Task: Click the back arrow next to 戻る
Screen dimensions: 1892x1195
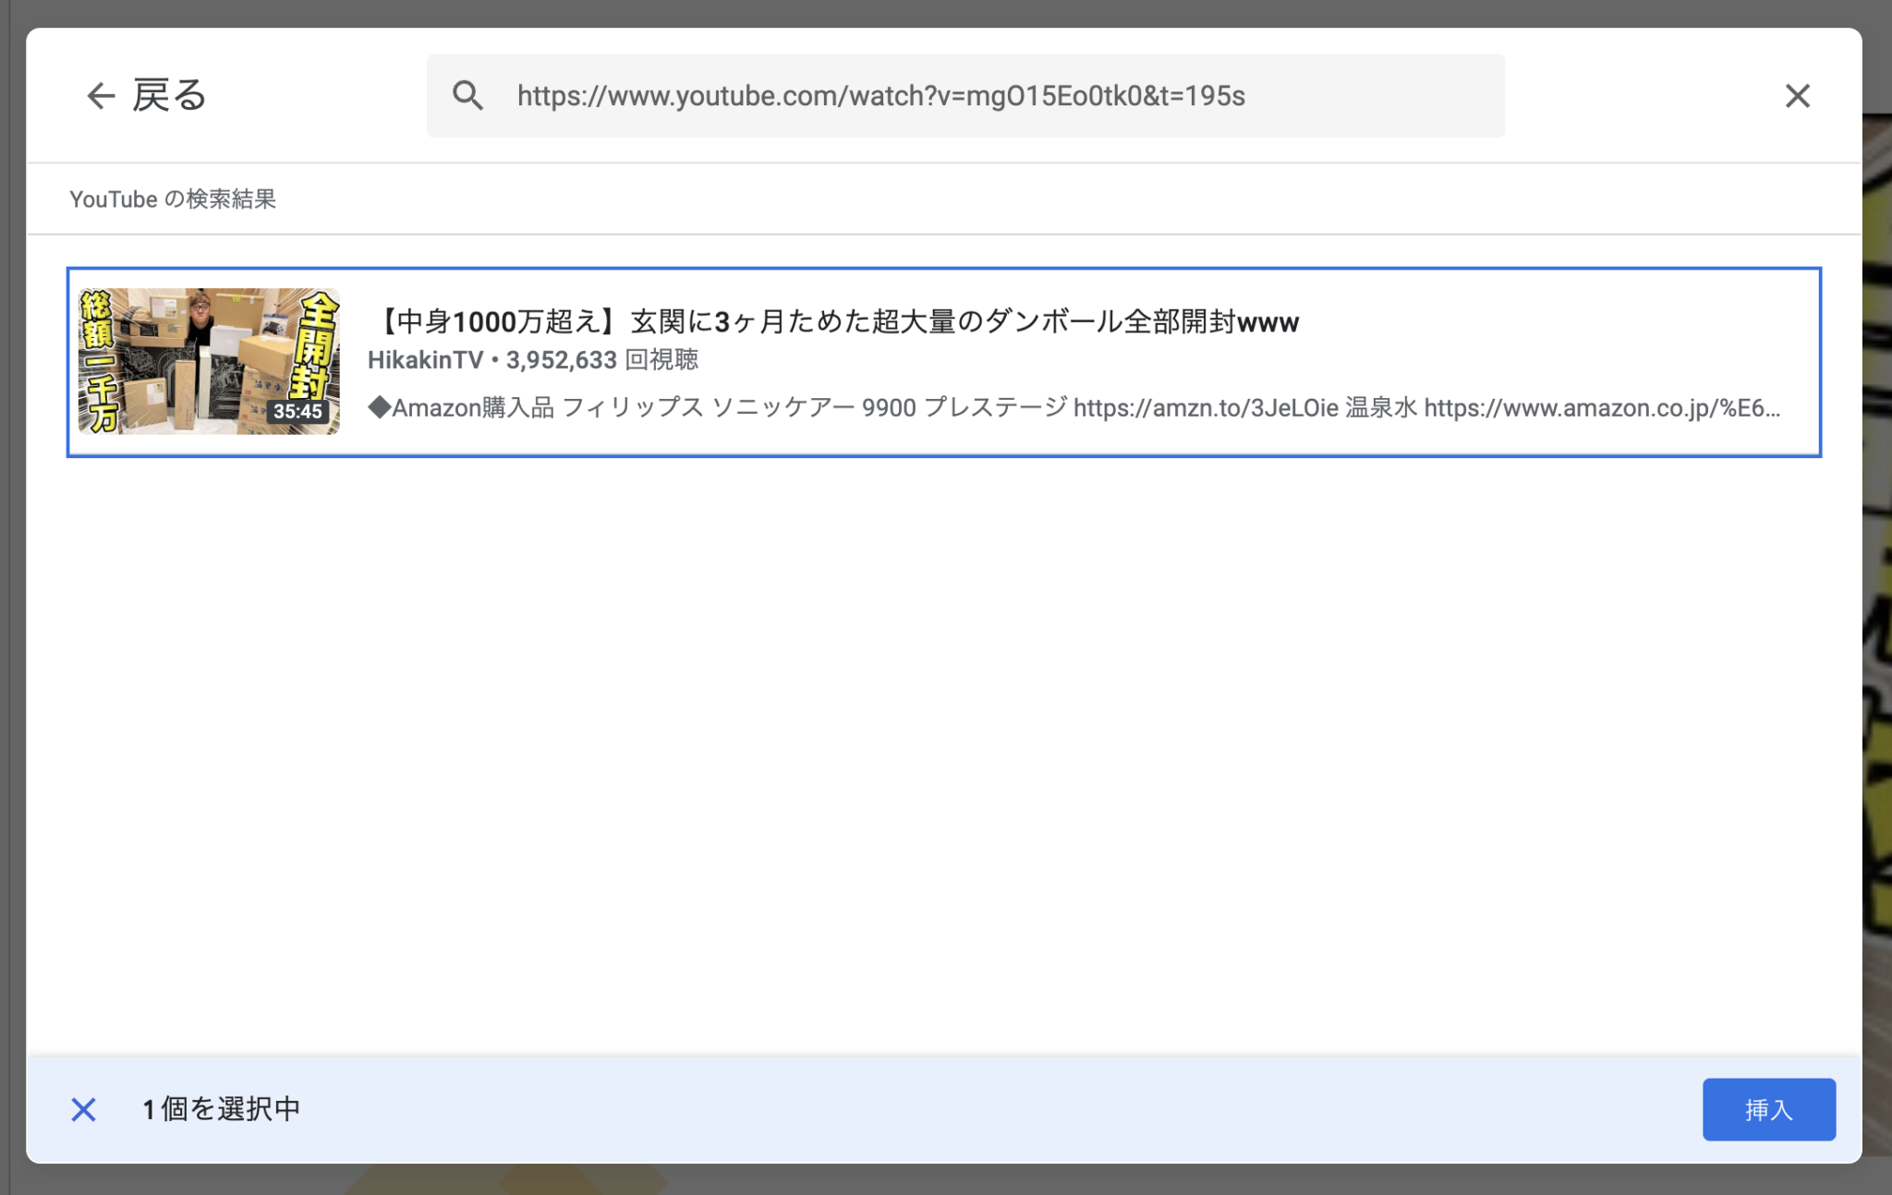Action: [102, 95]
